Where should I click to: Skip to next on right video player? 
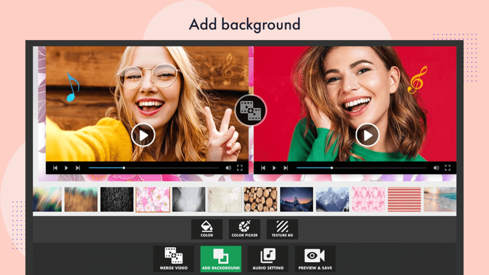pyautogui.click(x=286, y=168)
